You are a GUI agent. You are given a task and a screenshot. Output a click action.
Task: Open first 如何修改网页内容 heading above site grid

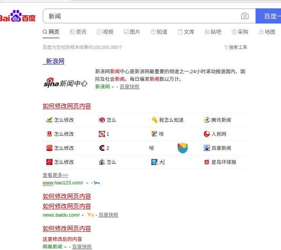pyautogui.click(x=67, y=106)
